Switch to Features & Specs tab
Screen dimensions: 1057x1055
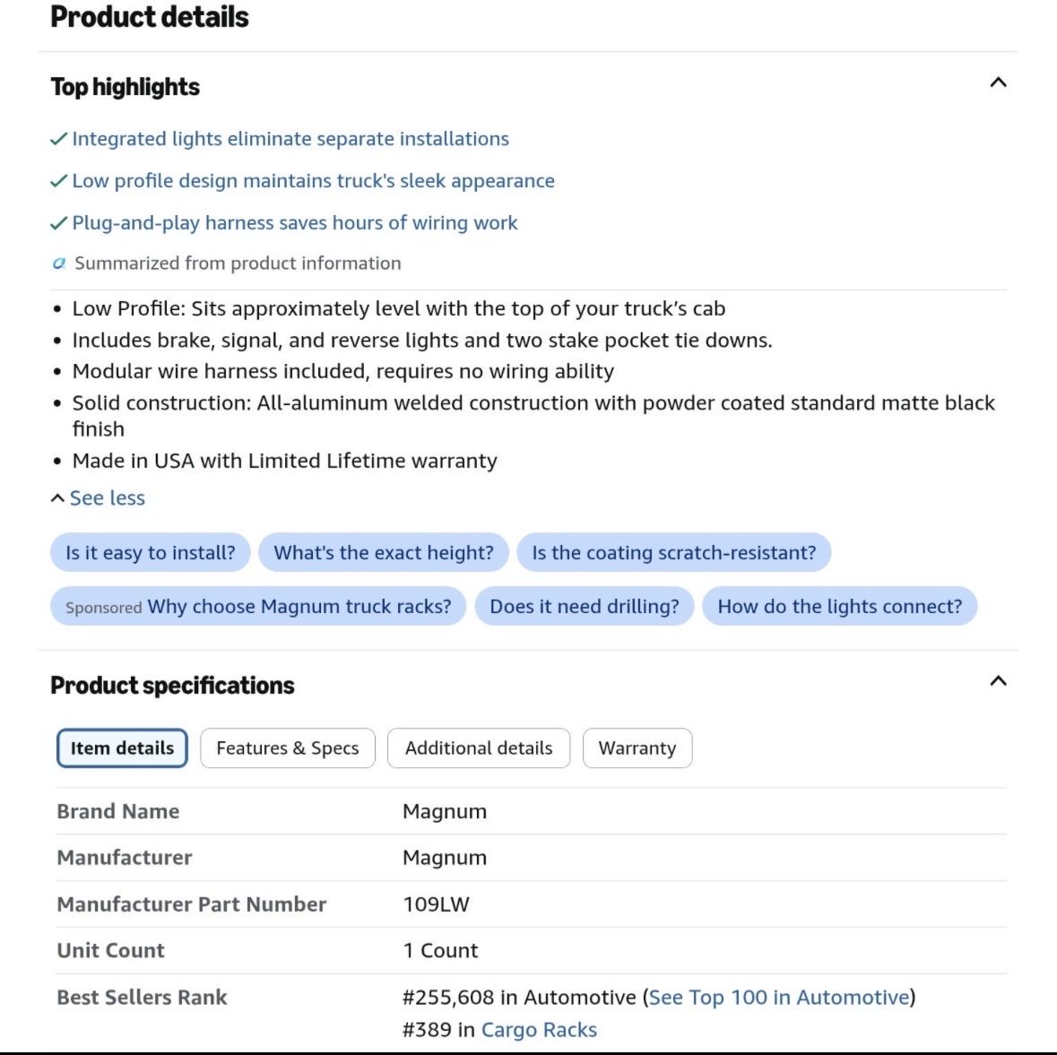pos(288,748)
